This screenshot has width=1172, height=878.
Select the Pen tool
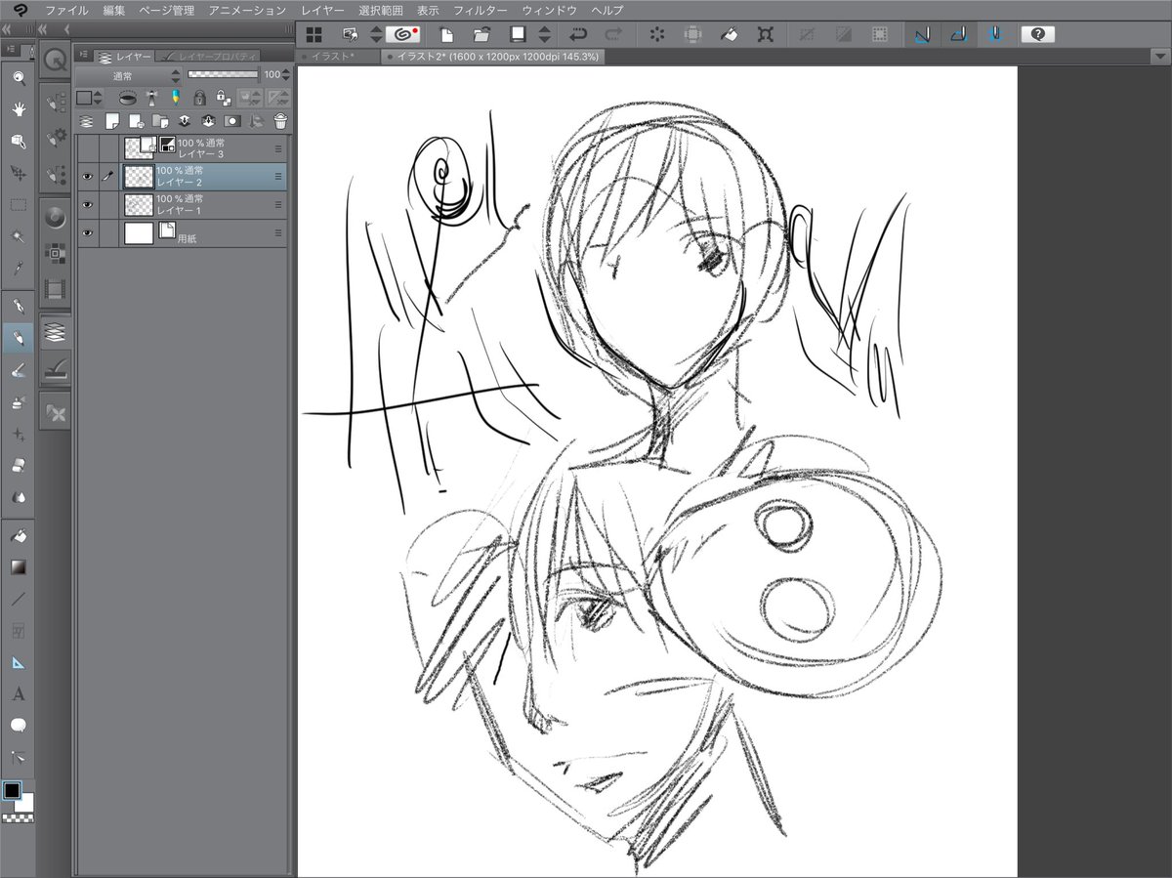pyautogui.click(x=18, y=306)
